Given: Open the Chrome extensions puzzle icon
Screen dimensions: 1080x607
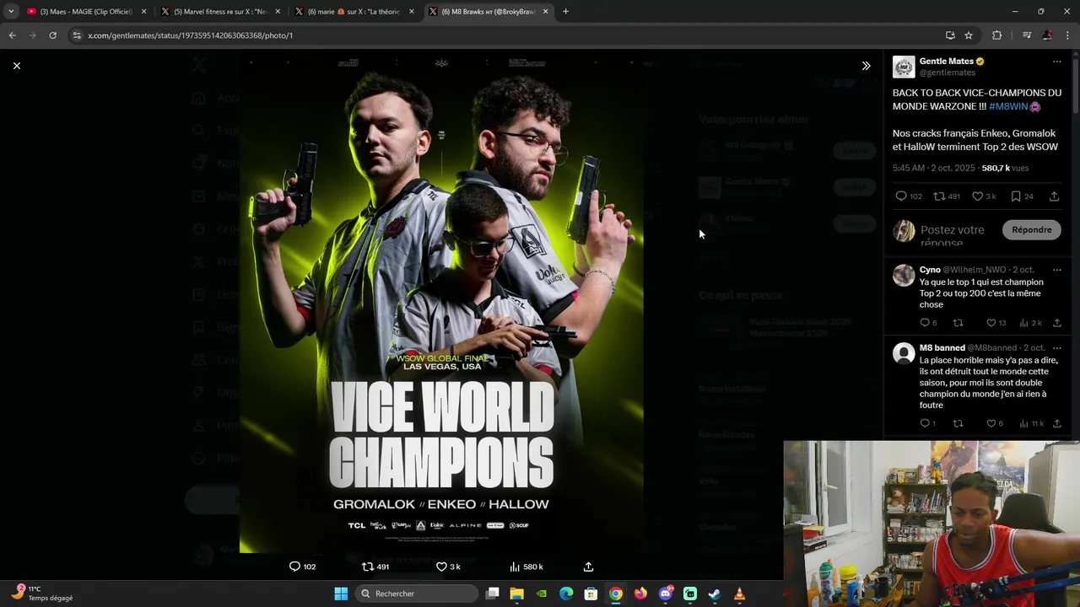Looking at the screenshot, I should click(996, 35).
